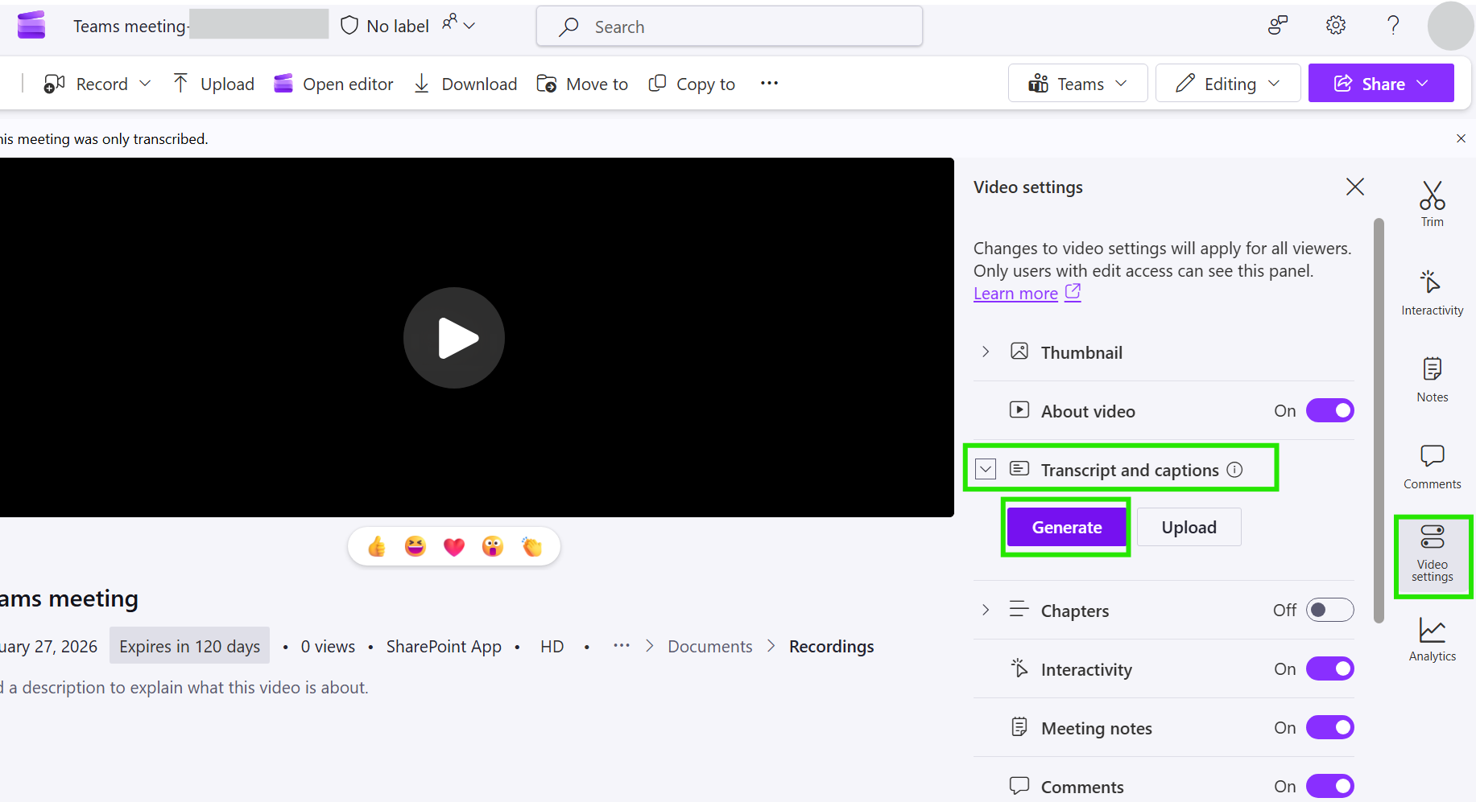Click Download in the toolbar
This screenshot has width=1476, height=802.
pos(465,84)
